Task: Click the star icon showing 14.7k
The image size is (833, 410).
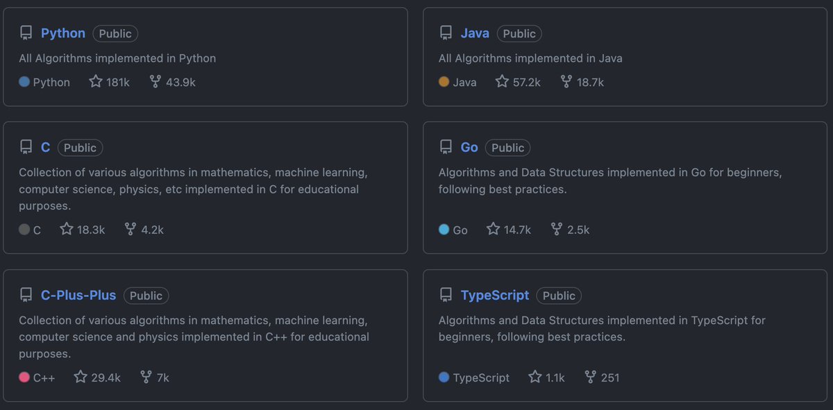Action: click(493, 229)
